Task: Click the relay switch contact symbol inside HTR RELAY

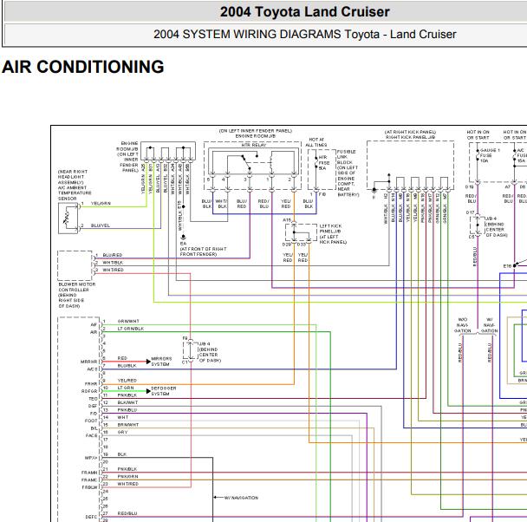Action: click(246, 163)
